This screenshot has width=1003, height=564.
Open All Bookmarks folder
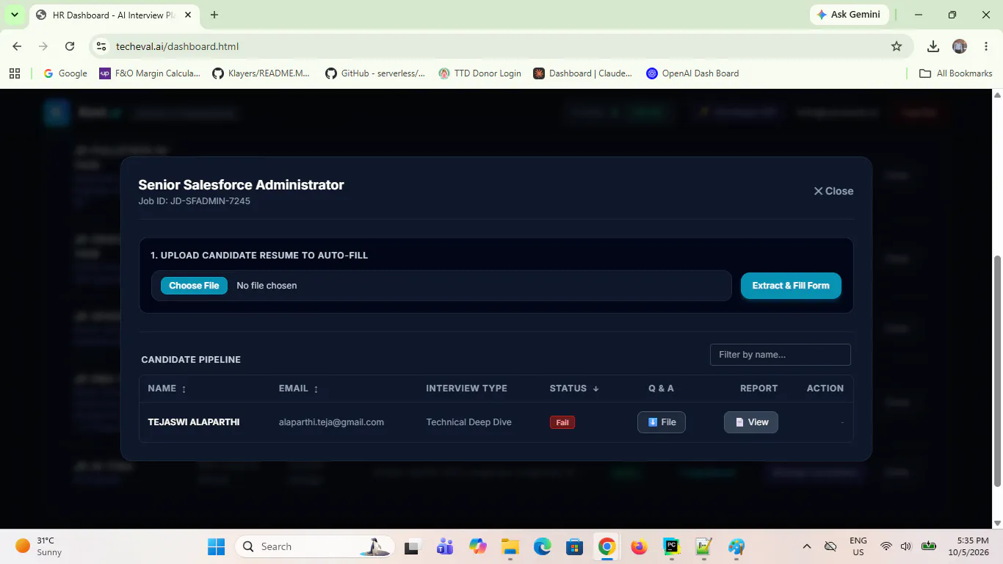coord(956,73)
